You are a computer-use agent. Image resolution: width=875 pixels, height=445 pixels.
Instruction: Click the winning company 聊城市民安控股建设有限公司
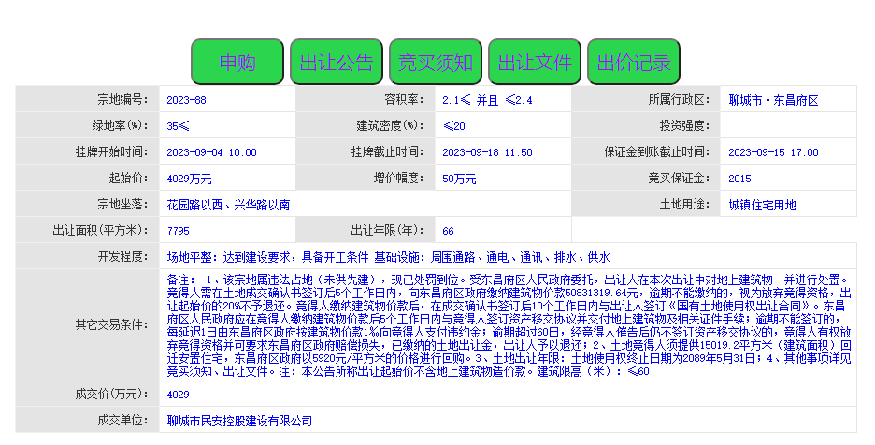click(239, 422)
